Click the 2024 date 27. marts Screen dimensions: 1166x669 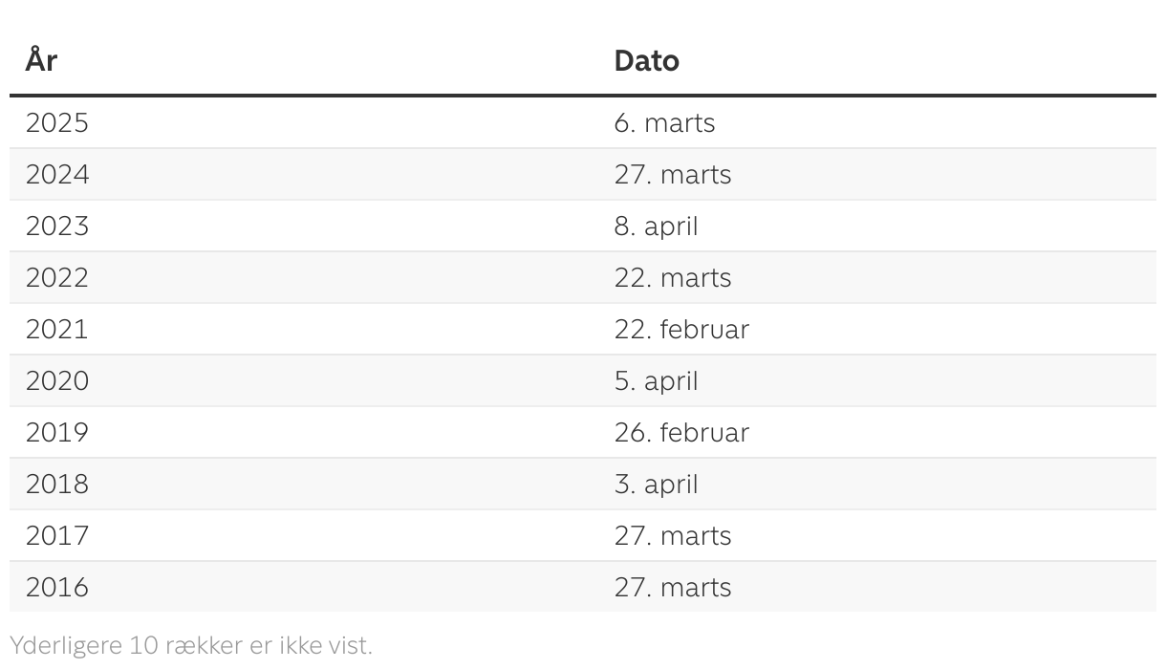pos(672,175)
